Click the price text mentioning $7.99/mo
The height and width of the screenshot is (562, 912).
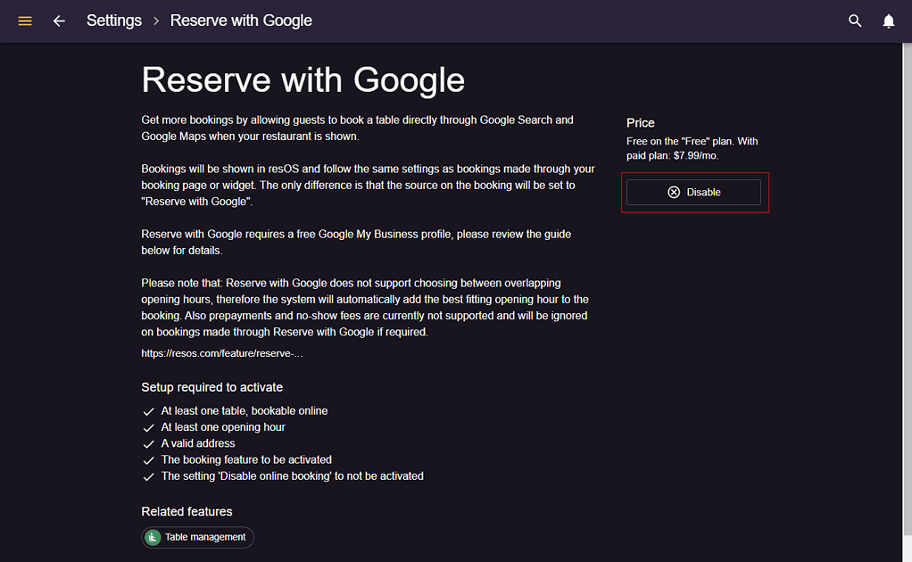(692, 148)
